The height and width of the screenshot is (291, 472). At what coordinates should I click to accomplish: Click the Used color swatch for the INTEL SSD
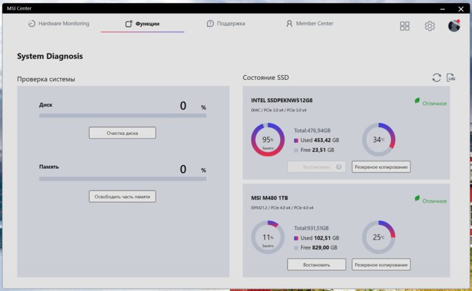(x=296, y=140)
